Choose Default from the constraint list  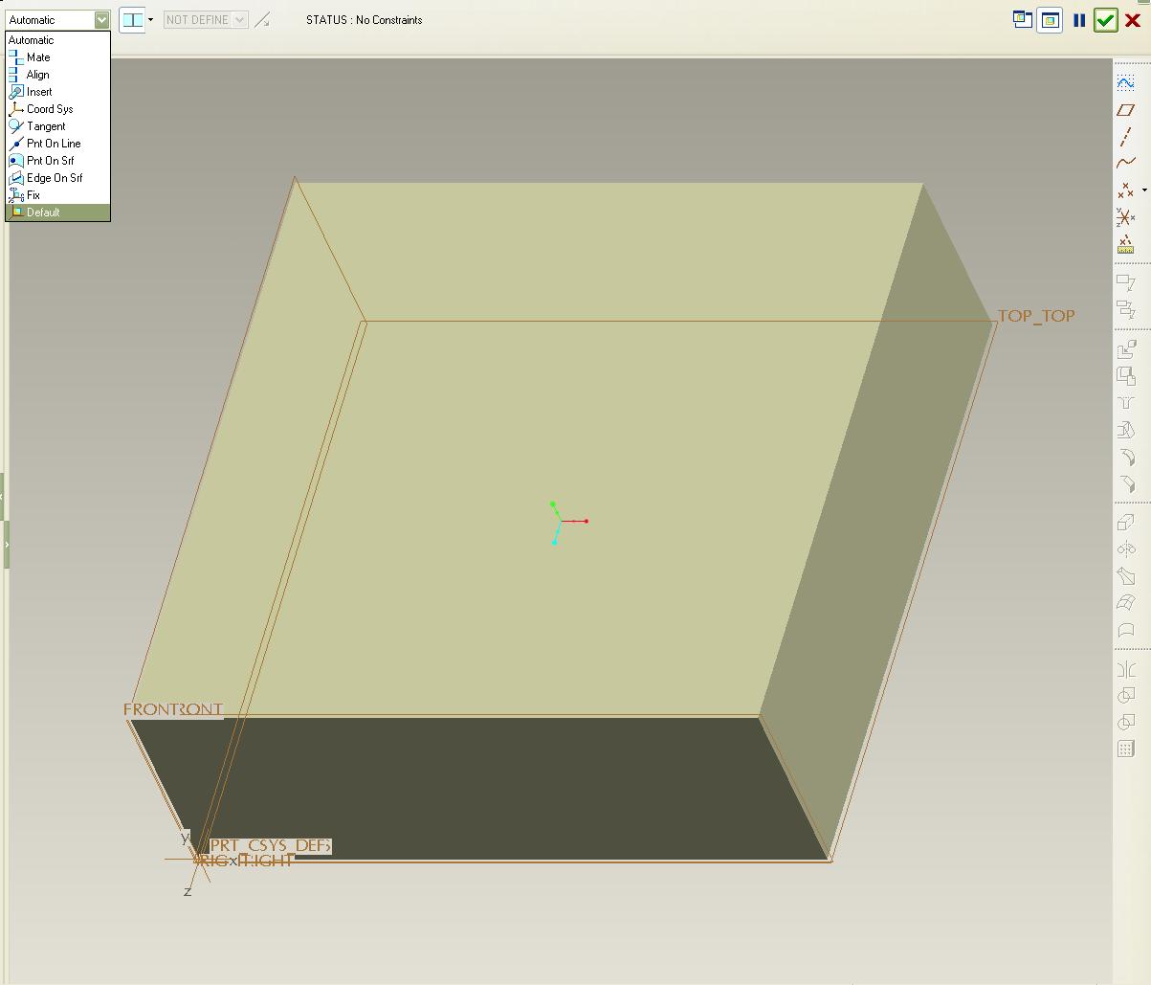(x=43, y=212)
